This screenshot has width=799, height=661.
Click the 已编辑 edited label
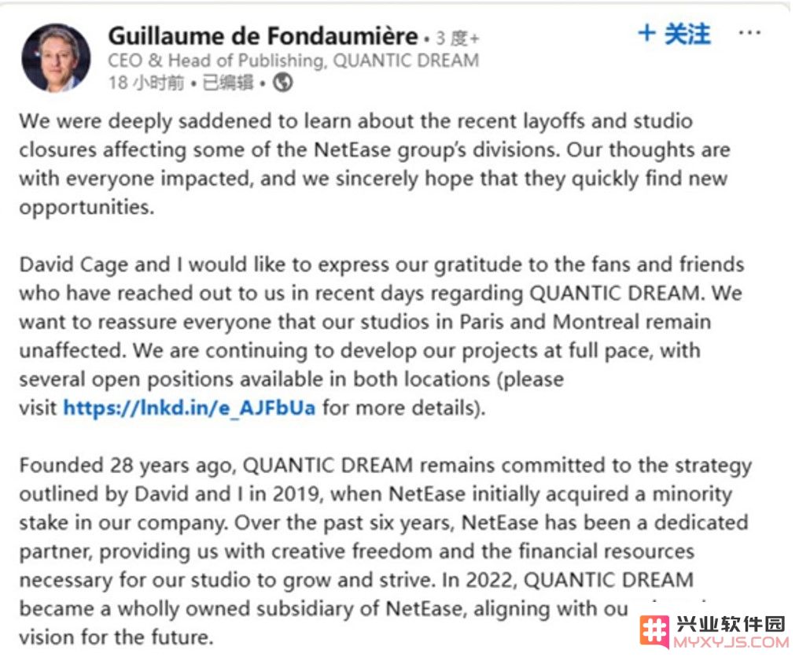pos(228,83)
